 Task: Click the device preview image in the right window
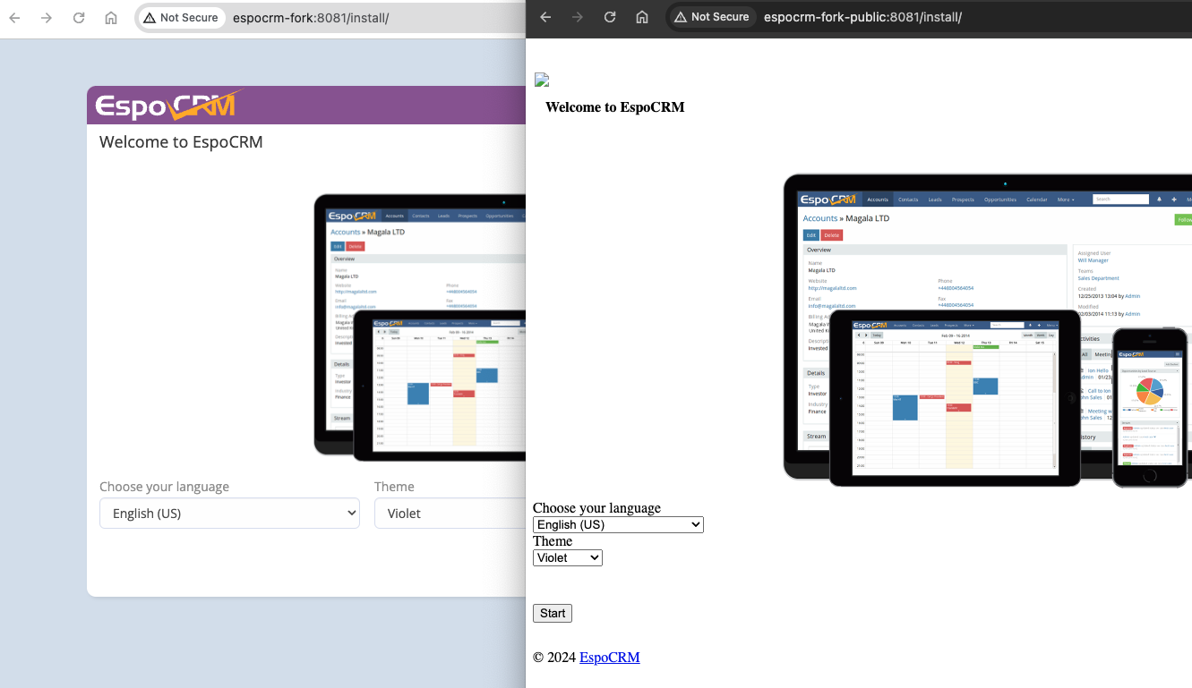pyautogui.click(x=987, y=330)
